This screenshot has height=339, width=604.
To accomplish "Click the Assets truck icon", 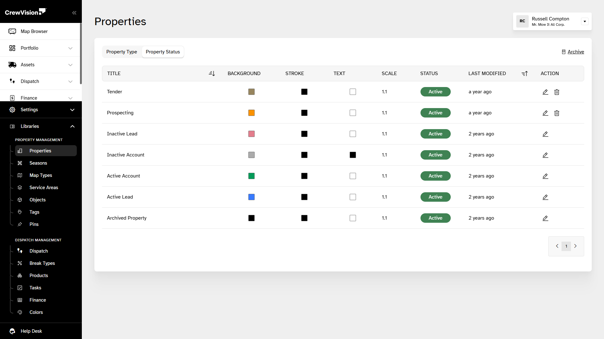I will tap(12, 65).
